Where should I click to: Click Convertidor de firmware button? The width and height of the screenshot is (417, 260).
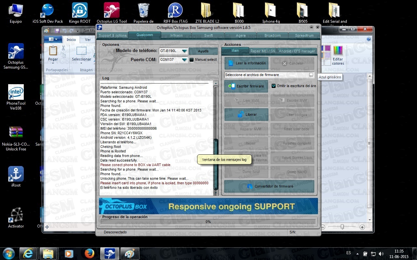(x=269, y=186)
